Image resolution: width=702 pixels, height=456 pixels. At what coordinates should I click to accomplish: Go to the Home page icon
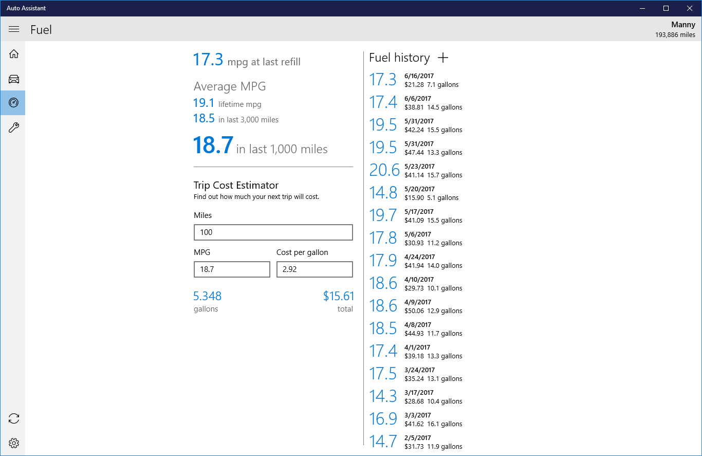click(14, 54)
